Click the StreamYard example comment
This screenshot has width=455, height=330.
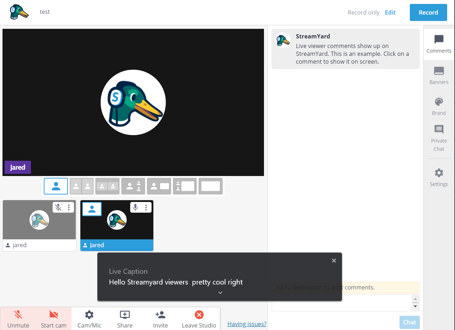(x=345, y=49)
